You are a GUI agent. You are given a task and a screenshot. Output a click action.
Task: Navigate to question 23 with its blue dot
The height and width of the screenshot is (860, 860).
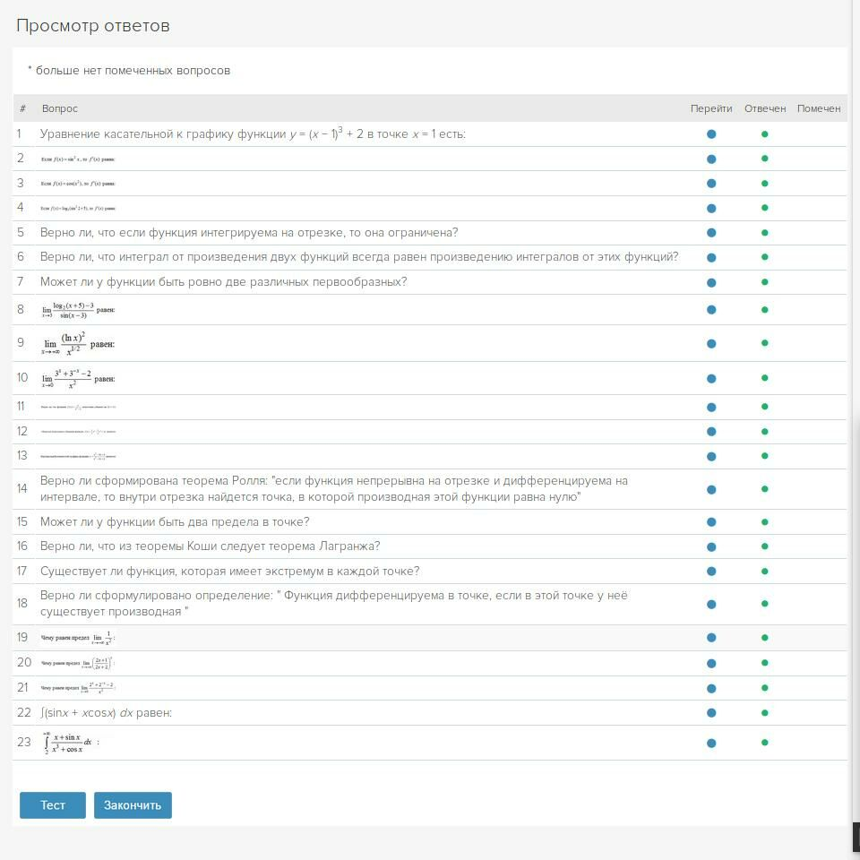(x=711, y=743)
